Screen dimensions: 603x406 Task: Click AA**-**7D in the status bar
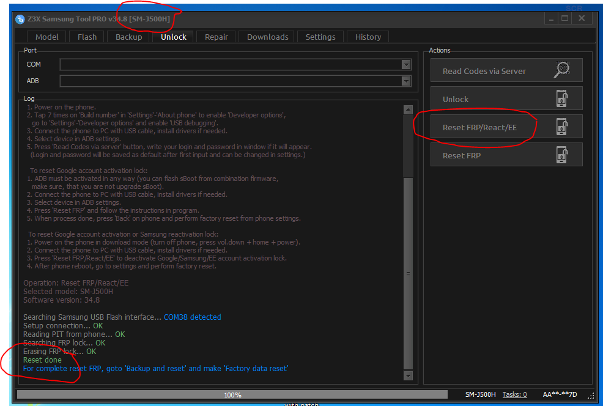[560, 394]
